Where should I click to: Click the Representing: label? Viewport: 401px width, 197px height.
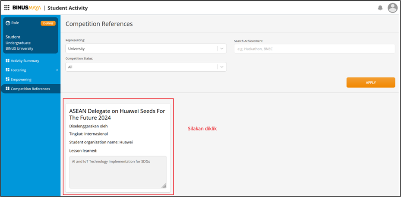tap(76, 40)
